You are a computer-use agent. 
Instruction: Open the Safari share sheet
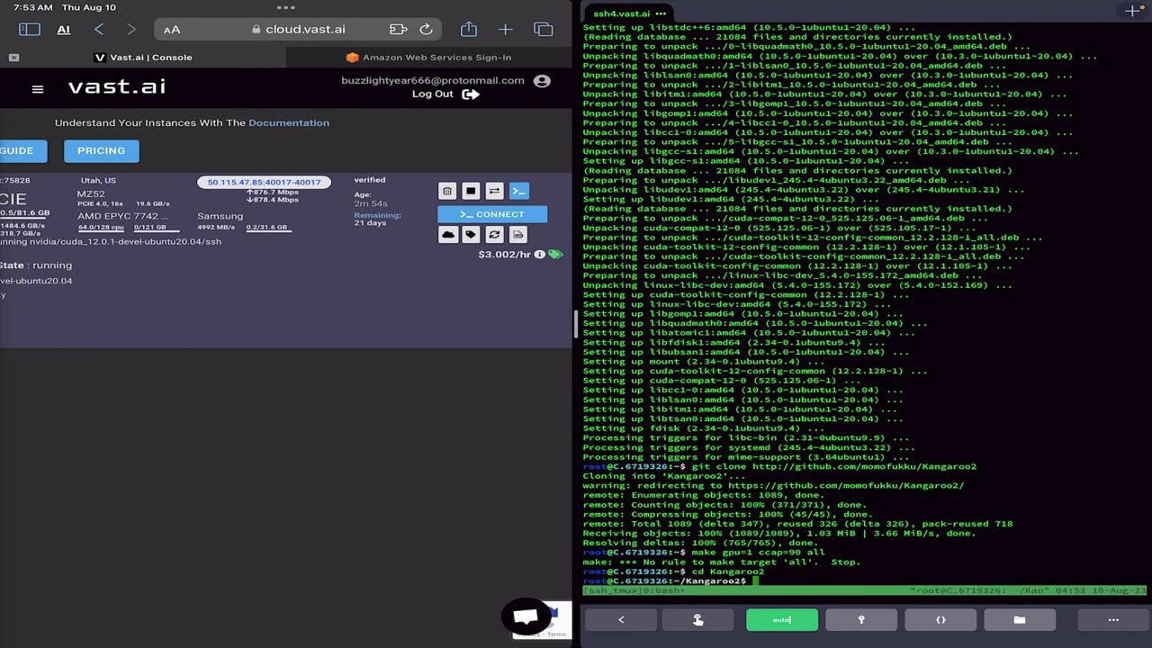(x=469, y=29)
